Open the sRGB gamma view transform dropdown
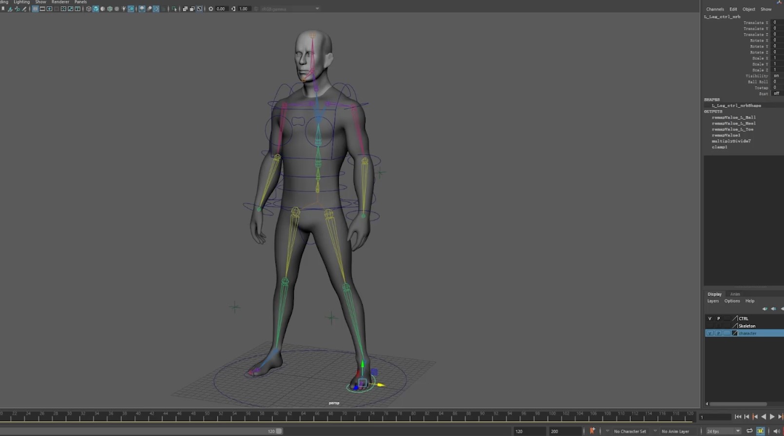Screen dimensions: 784x436 coord(290,9)
